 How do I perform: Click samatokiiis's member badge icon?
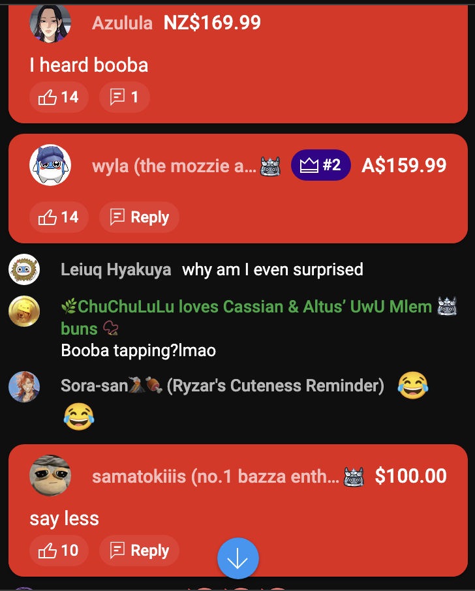click(354, 476)
